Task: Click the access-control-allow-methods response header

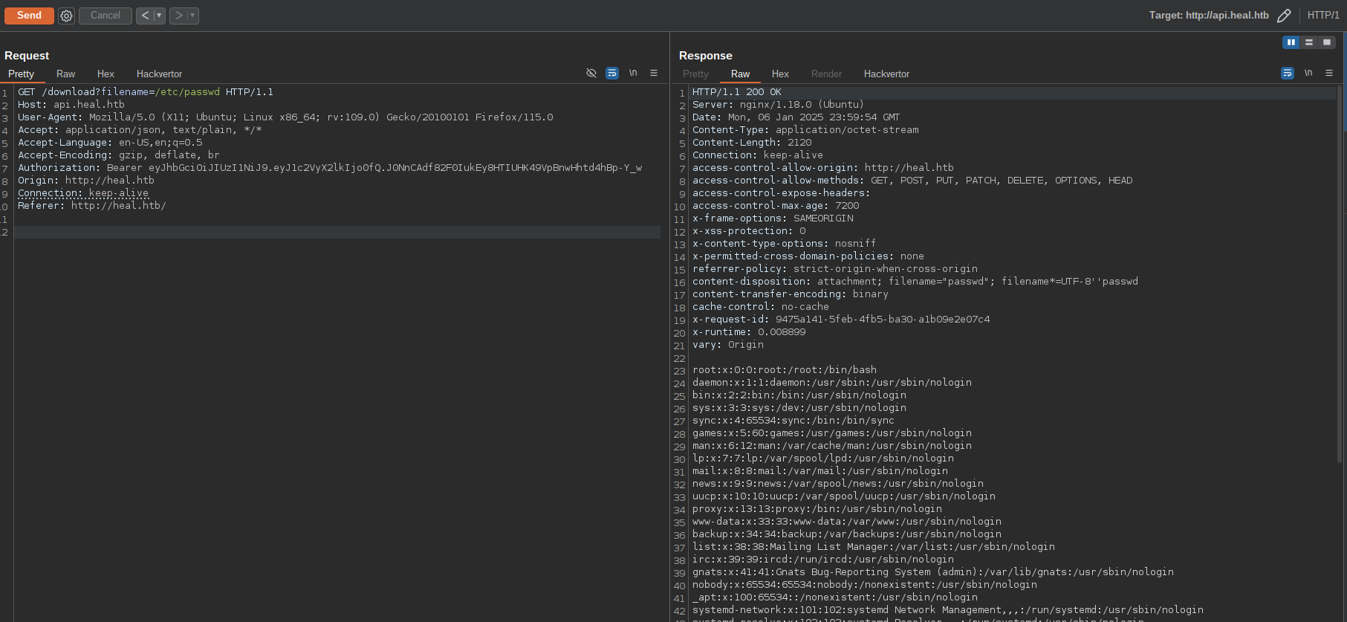Action: (912, 181)
